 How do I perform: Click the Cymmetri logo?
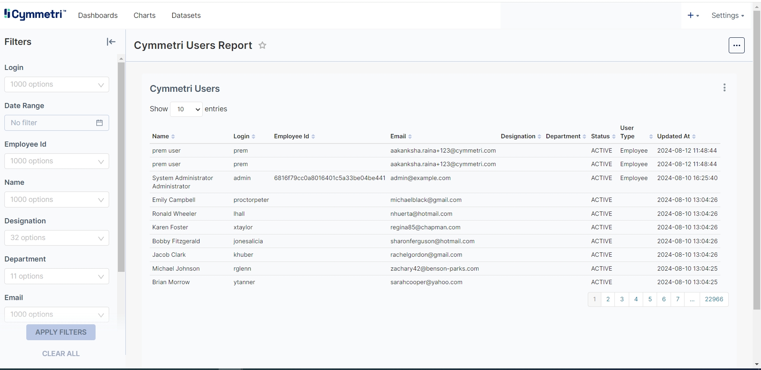(35, 15)
